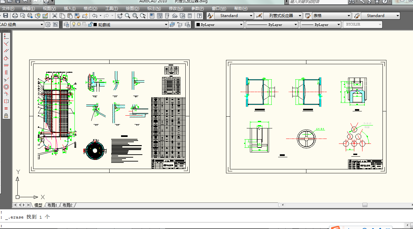Open the DesignCenter icon
Screen dimensions: 413x229
click(160, 15)
